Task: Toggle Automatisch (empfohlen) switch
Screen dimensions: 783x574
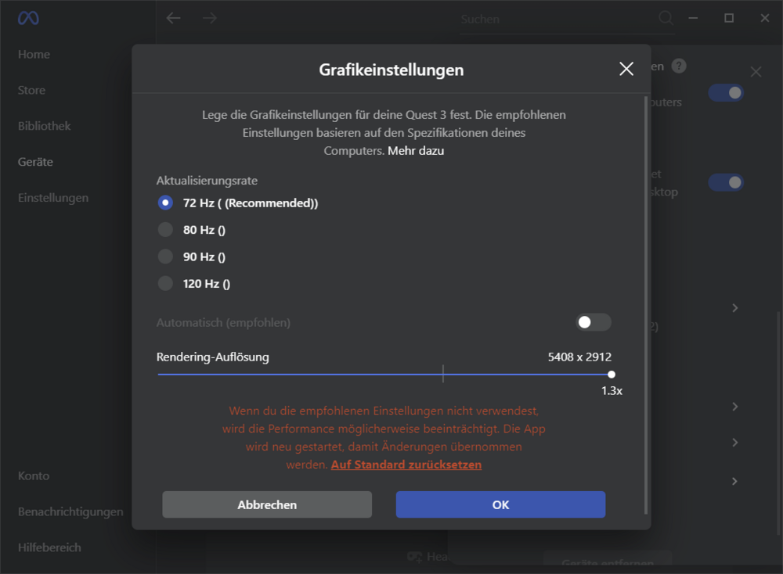Action: click(x=594, y=323)
